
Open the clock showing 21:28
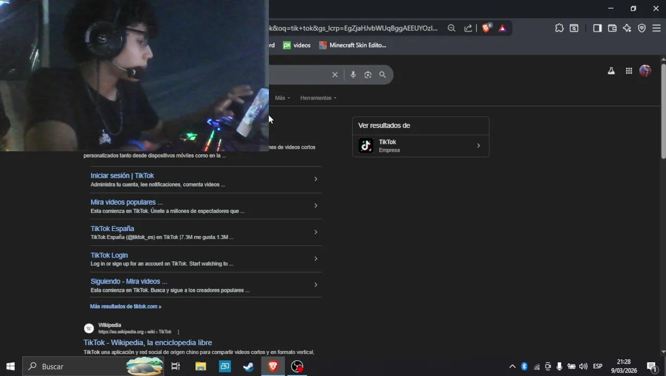click(x=624, y=361)
